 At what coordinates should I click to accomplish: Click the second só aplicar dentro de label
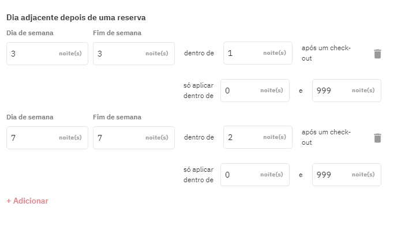(198, 175)
